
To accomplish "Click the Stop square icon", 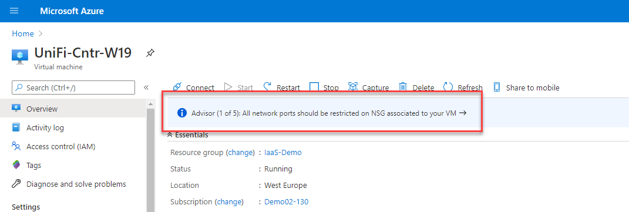I will click(315, 88).
